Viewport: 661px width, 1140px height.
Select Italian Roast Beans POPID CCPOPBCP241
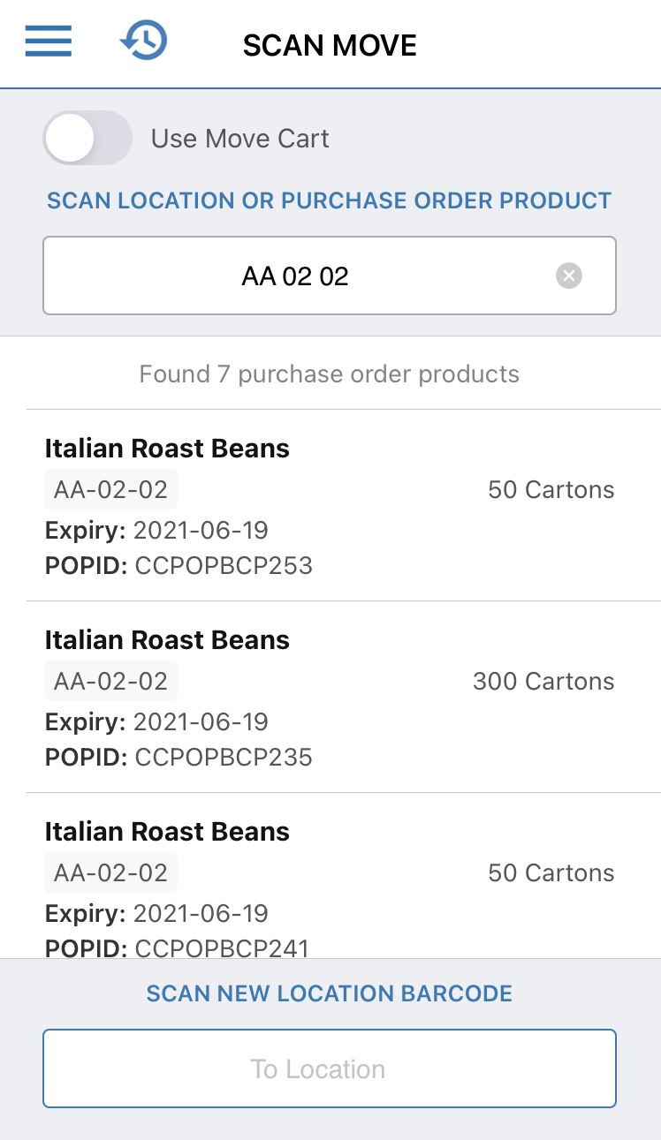tap(330, 887)
